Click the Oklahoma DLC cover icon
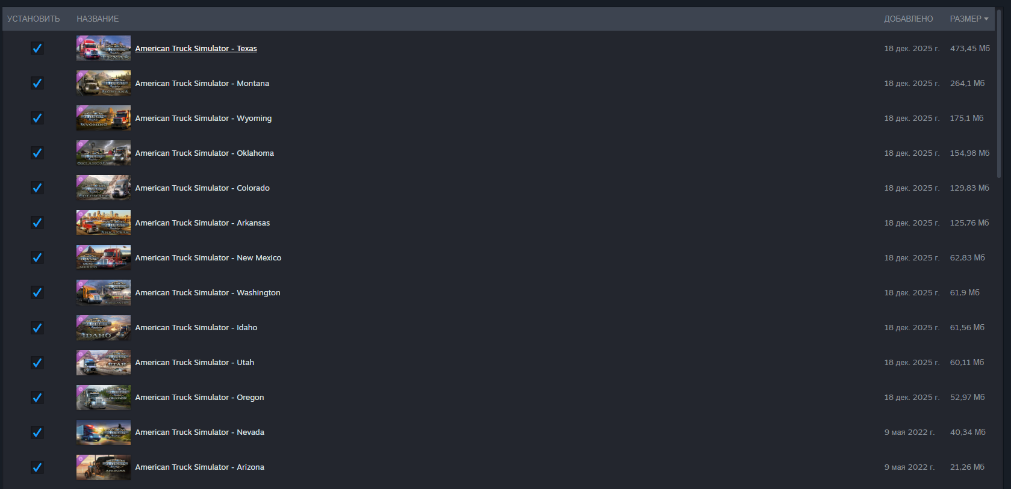 [x=103, y=153]
